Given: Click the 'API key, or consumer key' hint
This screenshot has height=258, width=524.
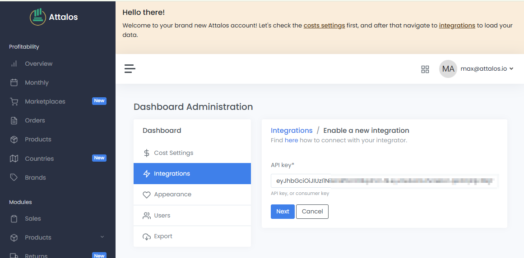Looking at the screenshot, I should pyautogui.click(x=300, y=193).
